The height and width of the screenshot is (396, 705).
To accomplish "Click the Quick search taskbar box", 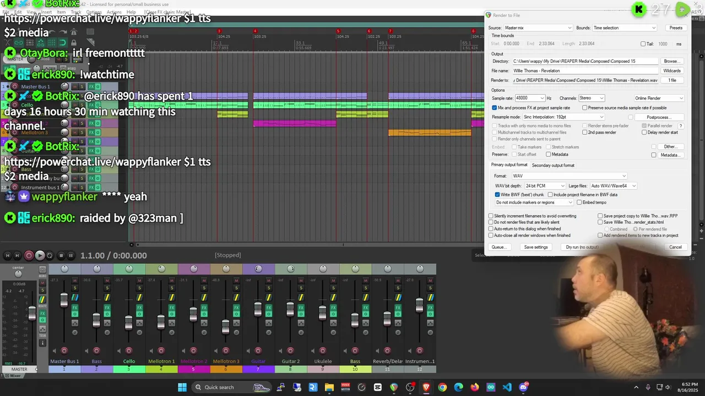I will coord(231,387).
